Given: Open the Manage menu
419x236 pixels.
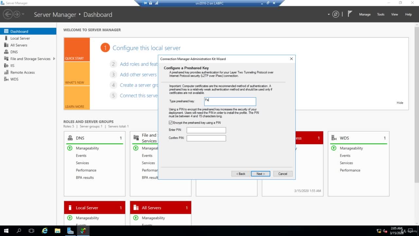Looking at the screenshot, I should coord(365,14).
